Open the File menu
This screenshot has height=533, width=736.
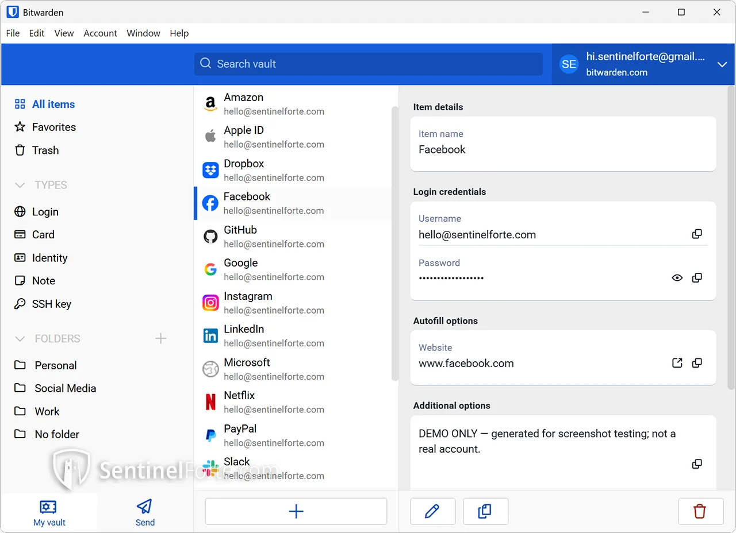pos(13,33)
